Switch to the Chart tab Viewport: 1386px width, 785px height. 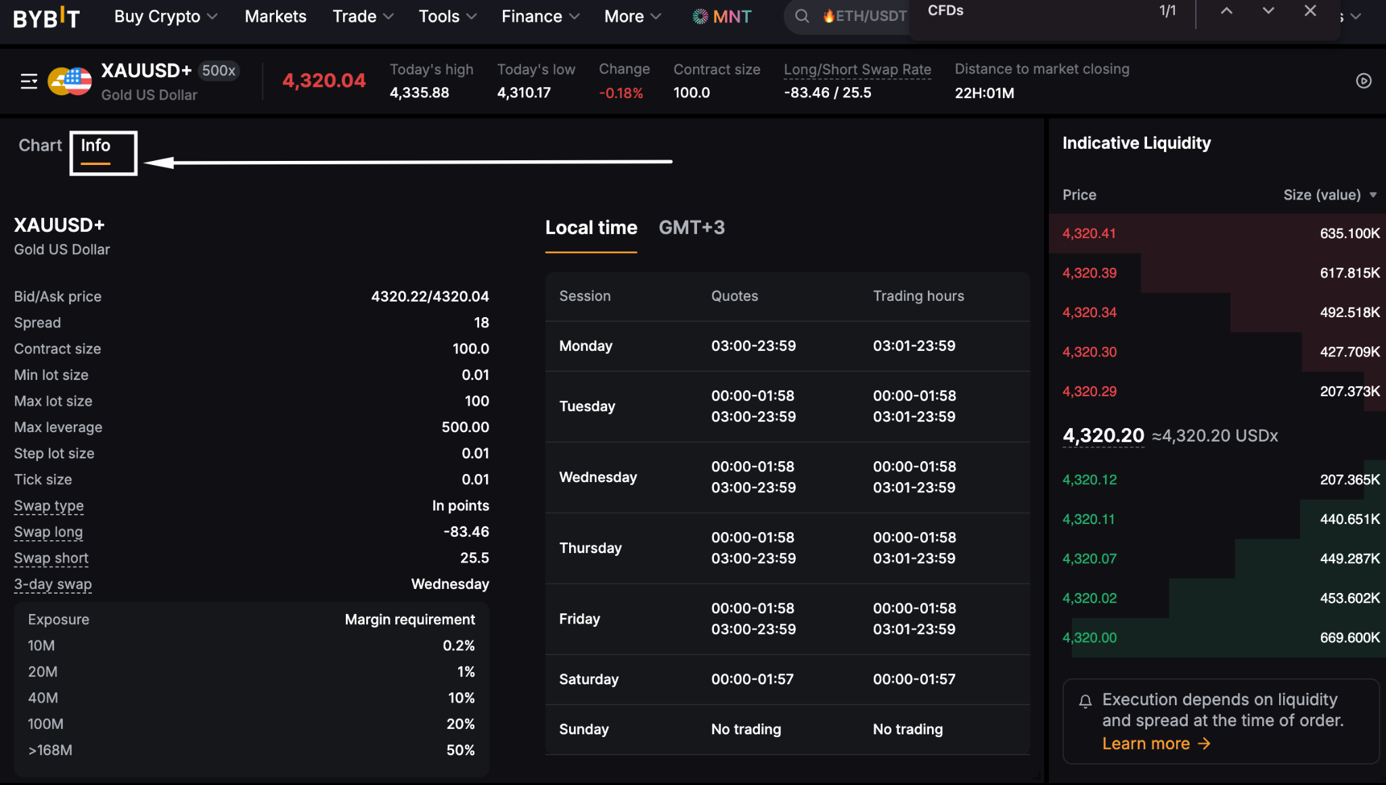pyautogui.click(x=40, y=145)
